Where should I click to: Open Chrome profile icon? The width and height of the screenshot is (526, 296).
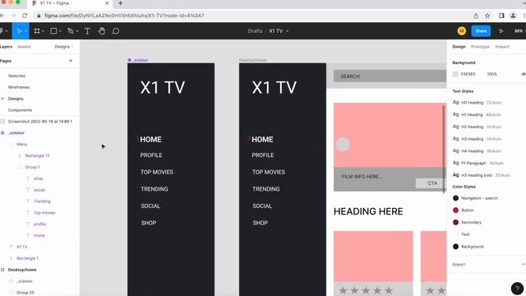tap(513, 16)
